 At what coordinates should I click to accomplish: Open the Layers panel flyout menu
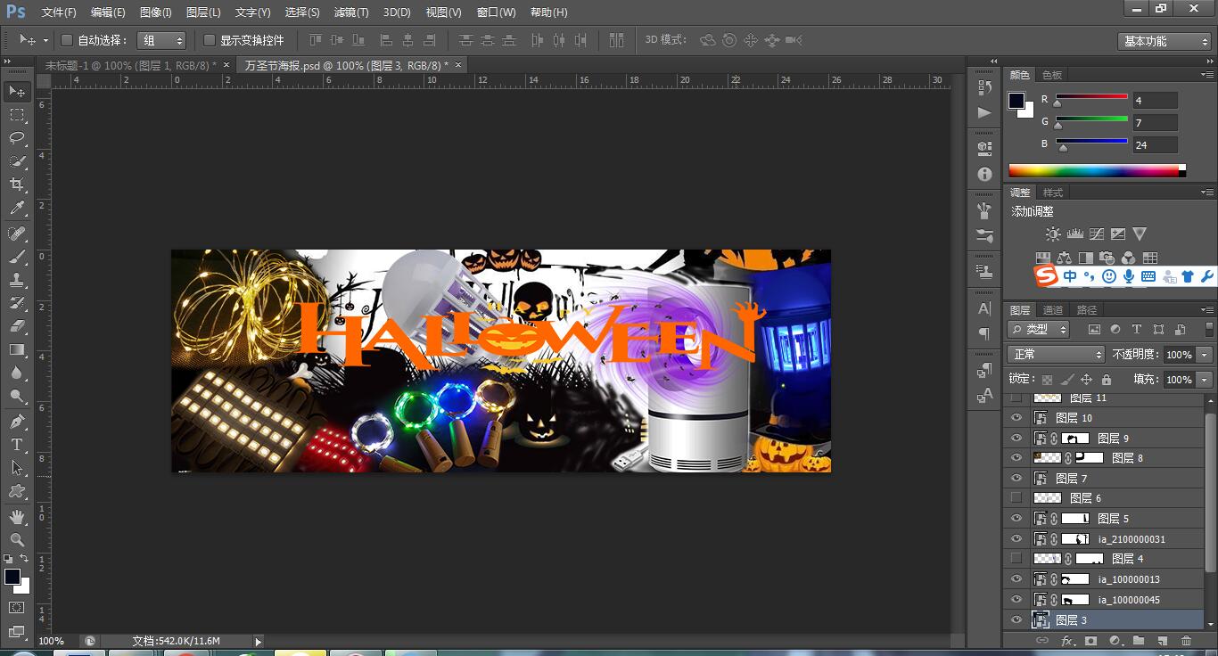click(x=1206, y=309)
